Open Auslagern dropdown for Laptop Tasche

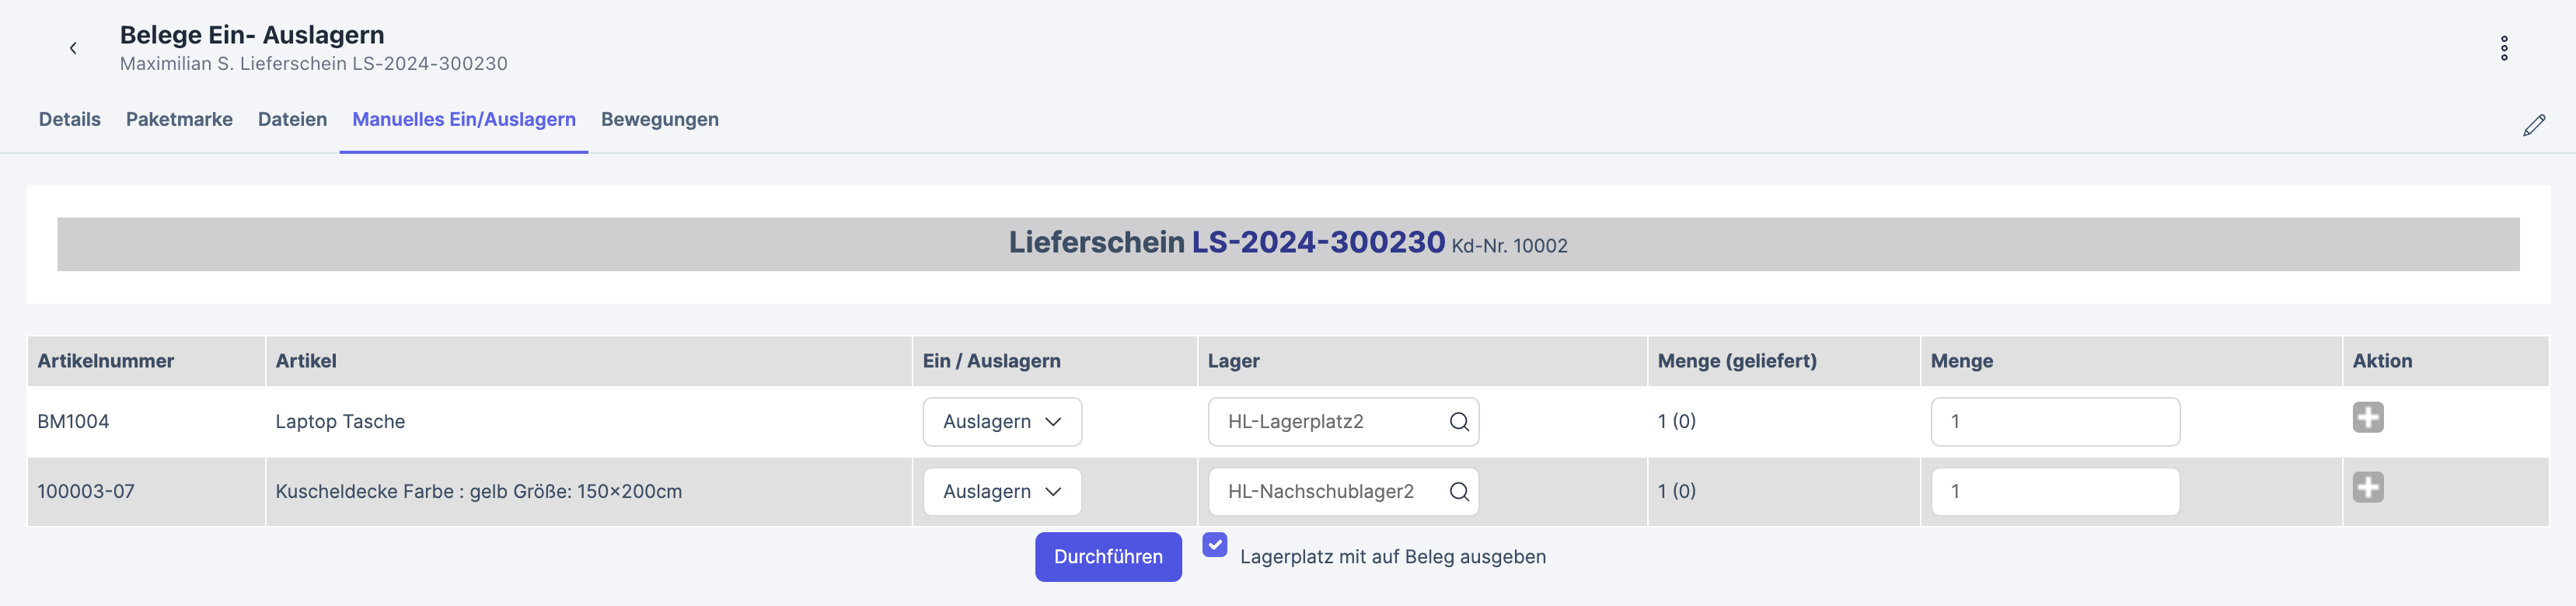[1001, 422]
